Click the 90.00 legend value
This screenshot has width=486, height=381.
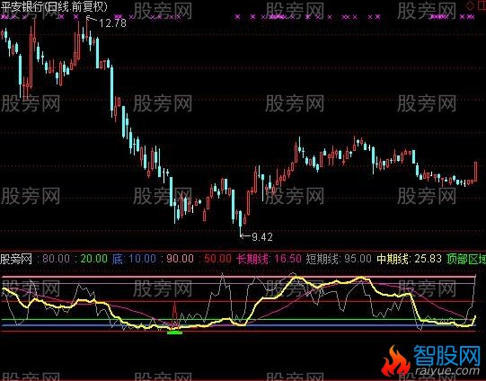(x=180, y=259)
